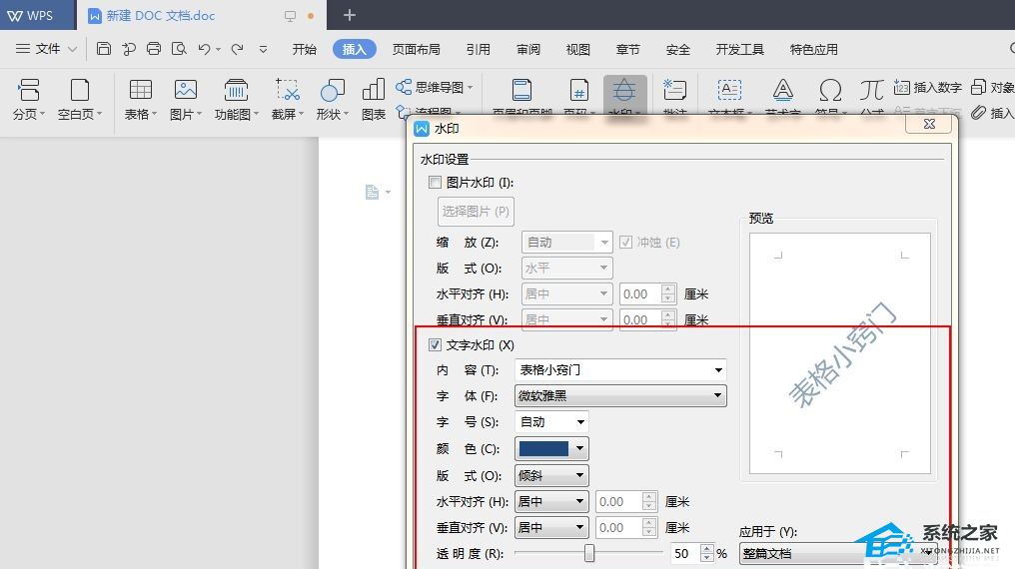The height and width of the screenshot is (569, 1015).
Task: Switch to the 审阅 tab
Action: click(528, 49)
